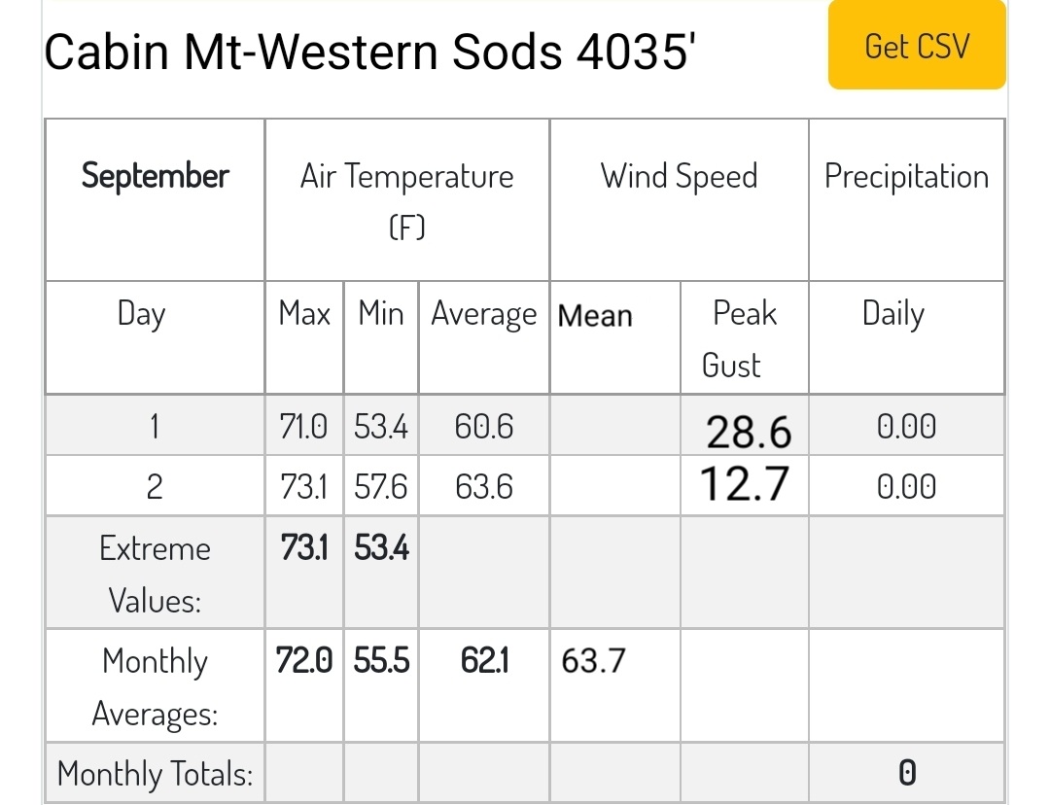Click the 28.6 peak gust value
The height and width of the screenshot is (805, 1050).
click(x=749, y=432)
